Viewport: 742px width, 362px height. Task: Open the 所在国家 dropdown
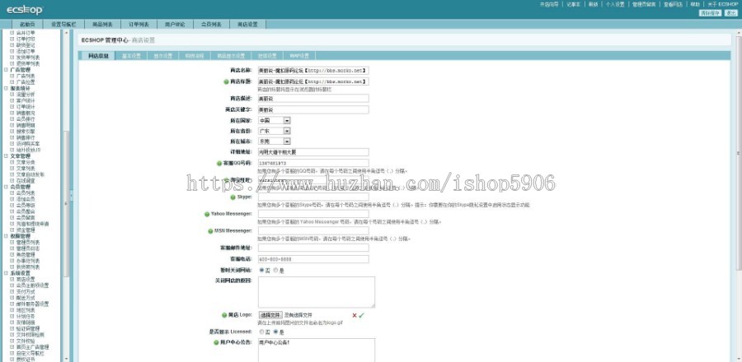(275, 120)
